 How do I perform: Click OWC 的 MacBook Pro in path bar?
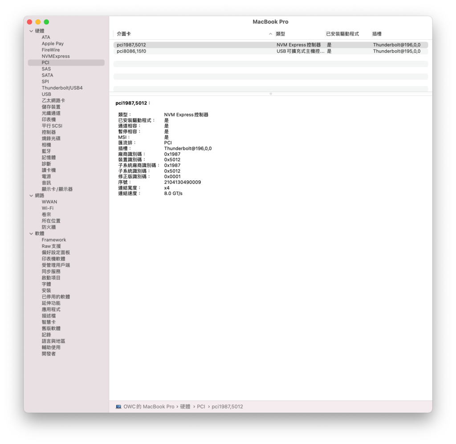click(149, 407)
